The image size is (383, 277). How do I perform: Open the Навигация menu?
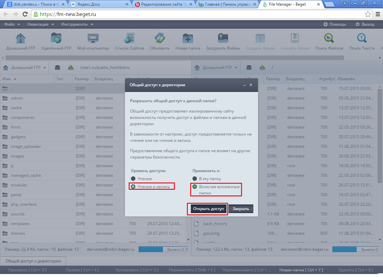click(41, 24)
